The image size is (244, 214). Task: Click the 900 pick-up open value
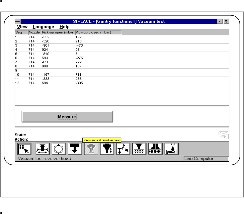[x=45, y=66]
